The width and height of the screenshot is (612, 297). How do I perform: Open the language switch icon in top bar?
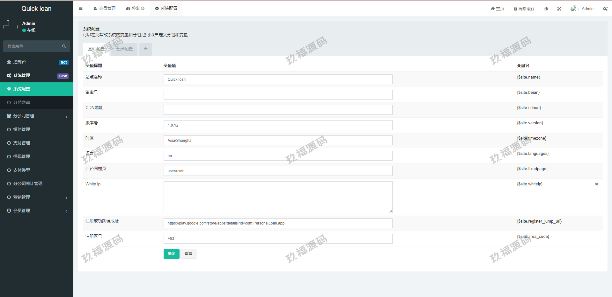click(546, 9)
